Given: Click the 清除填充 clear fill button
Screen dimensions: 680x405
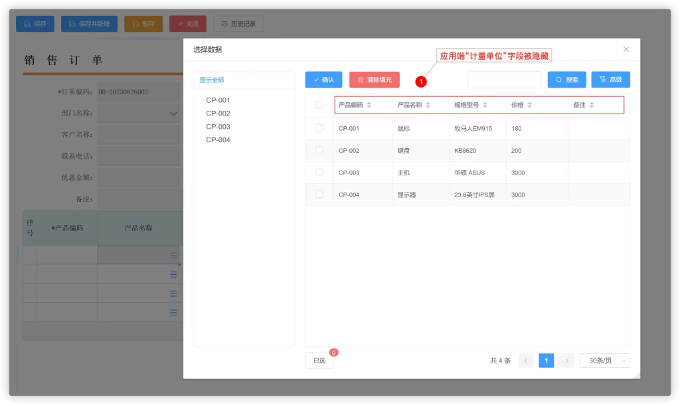Looking at the screenshot, I should 375,80.
